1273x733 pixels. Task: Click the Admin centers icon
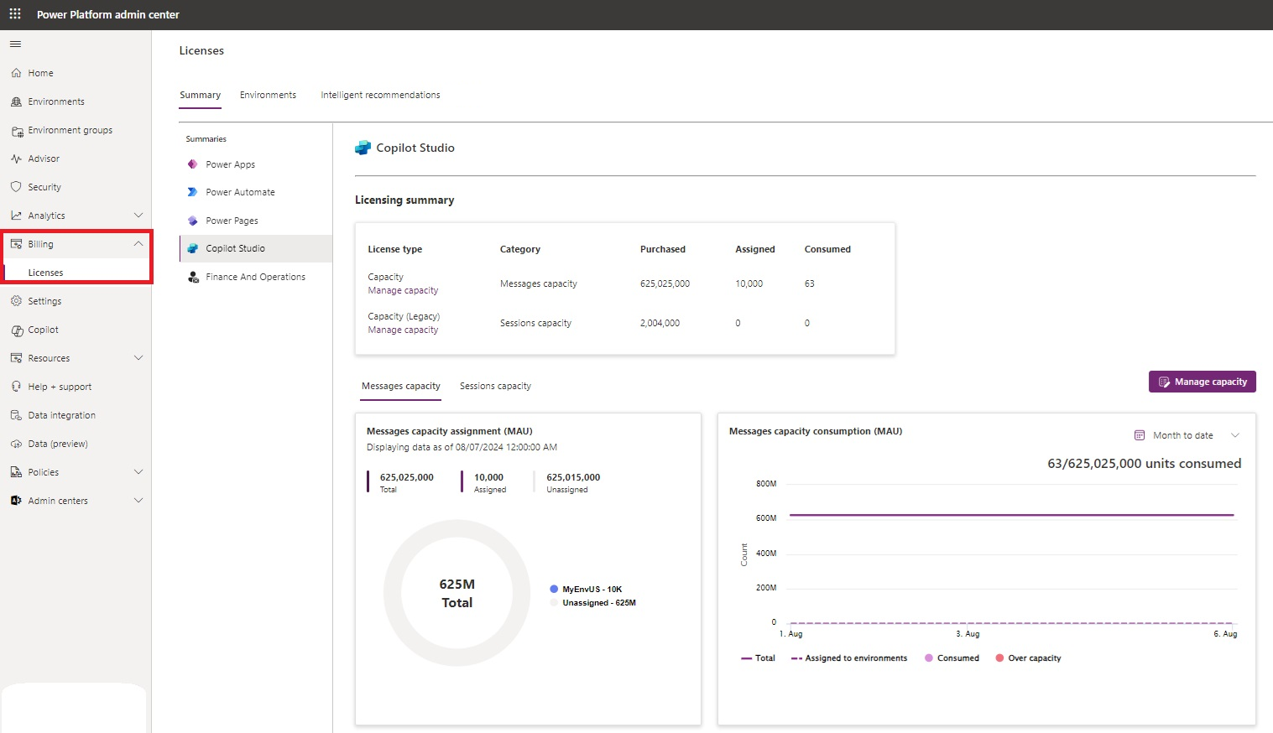pyautogui.click(x=16, y=501)
